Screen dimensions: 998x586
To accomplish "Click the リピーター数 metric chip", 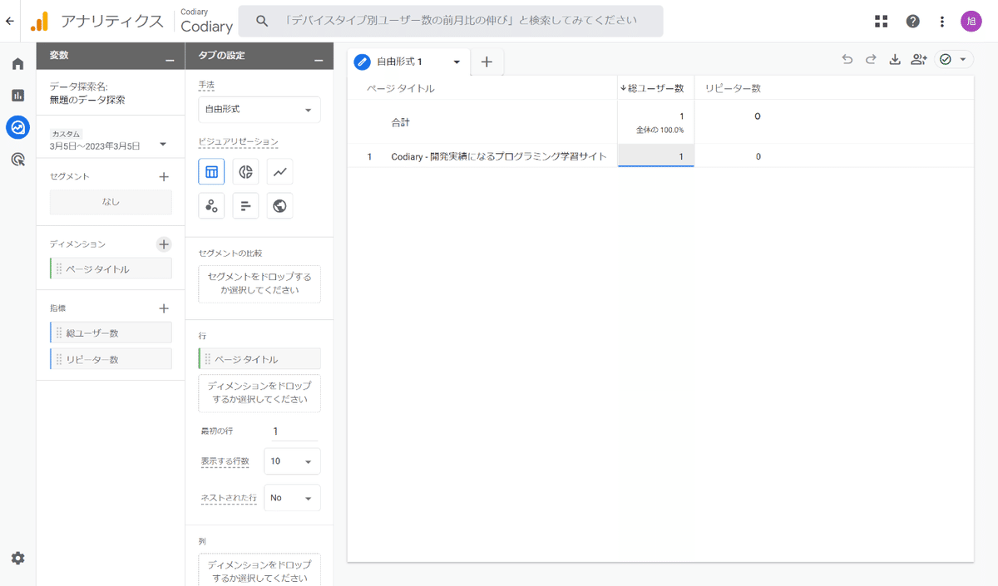I will [111, 359].
